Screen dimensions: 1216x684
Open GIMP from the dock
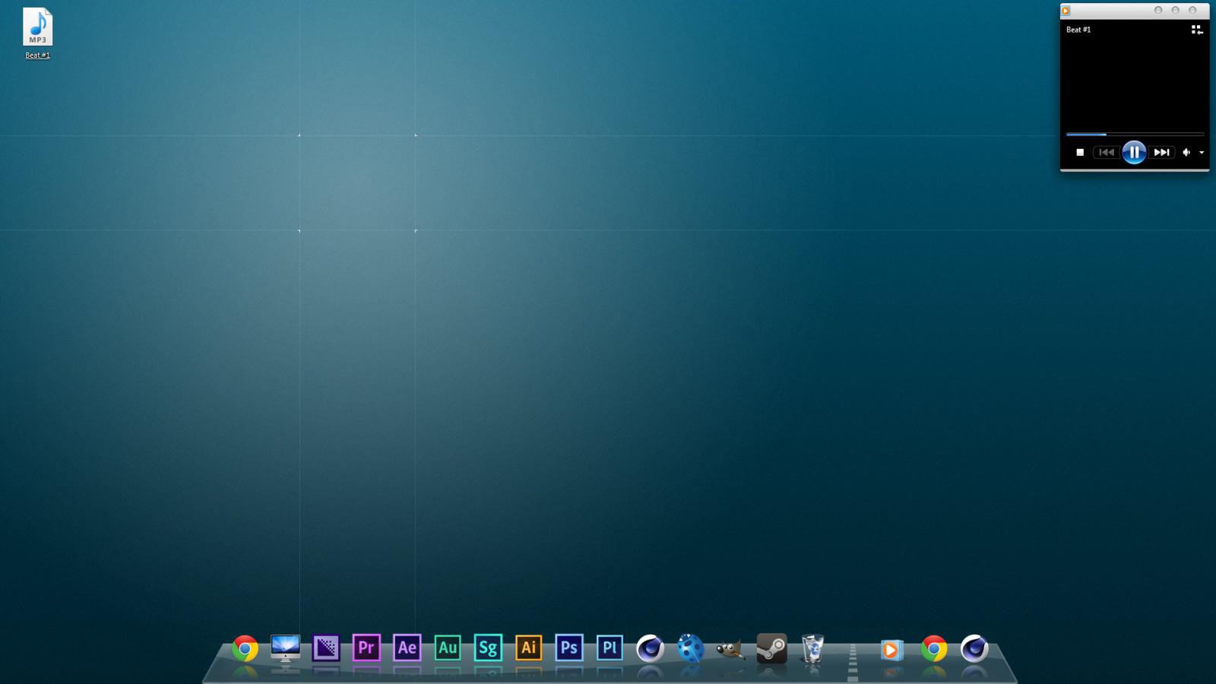point(730,650)
